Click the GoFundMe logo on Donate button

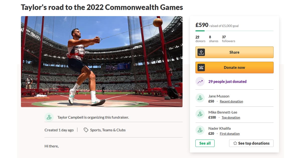pyautogui.click(x=201, y=67)
